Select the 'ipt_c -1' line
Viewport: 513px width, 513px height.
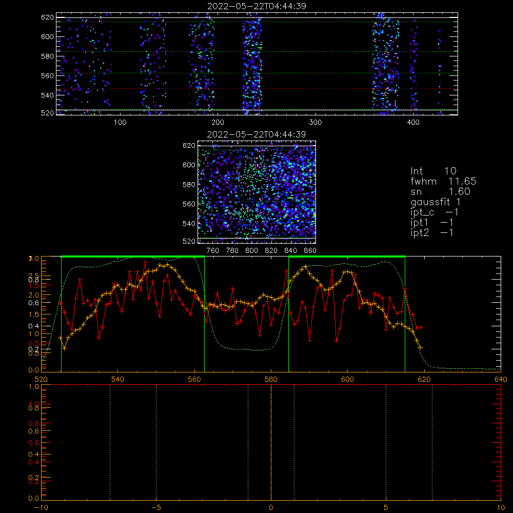click(435, 212)
